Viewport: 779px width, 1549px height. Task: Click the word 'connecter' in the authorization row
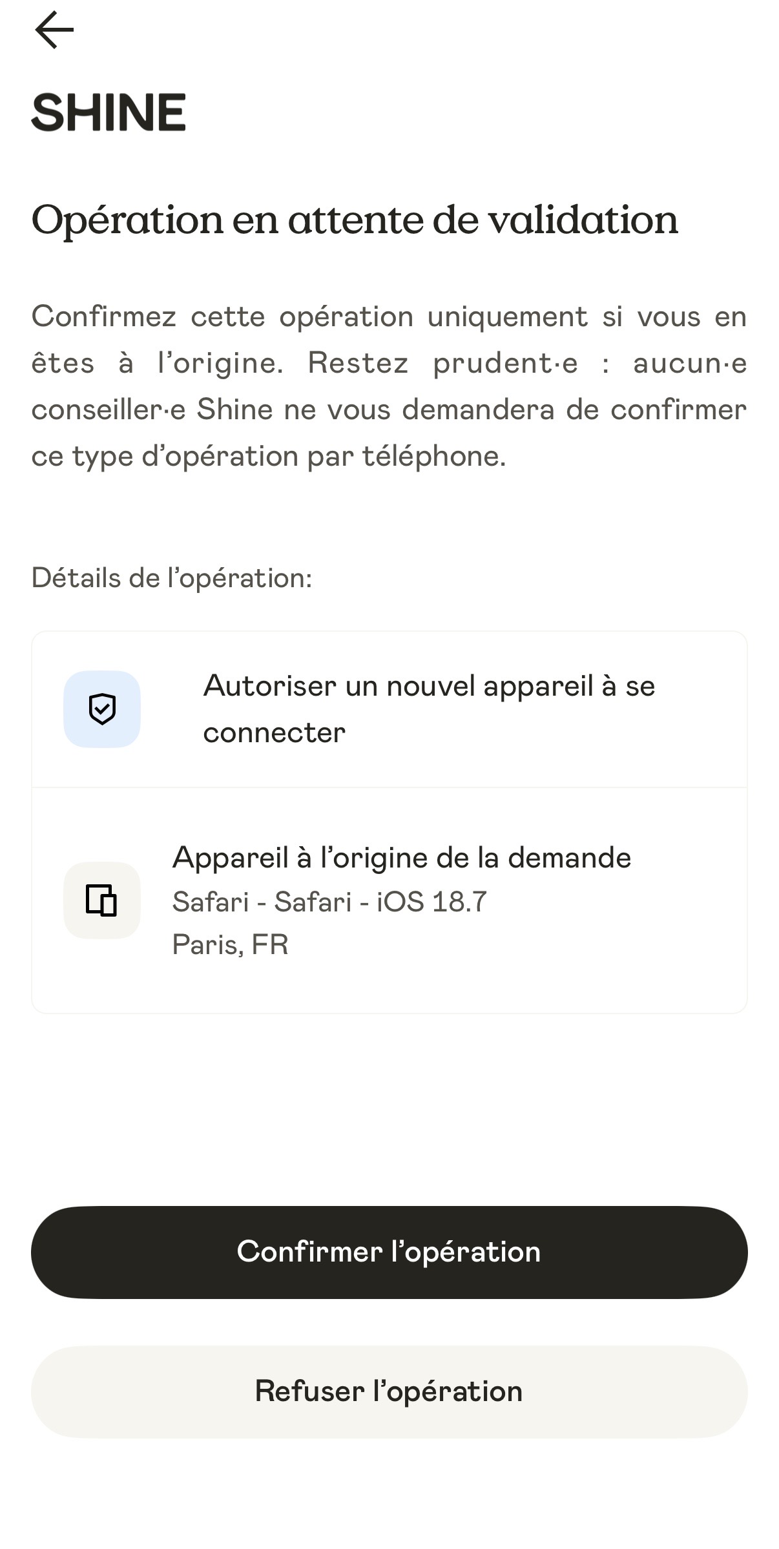click(275, 733)
